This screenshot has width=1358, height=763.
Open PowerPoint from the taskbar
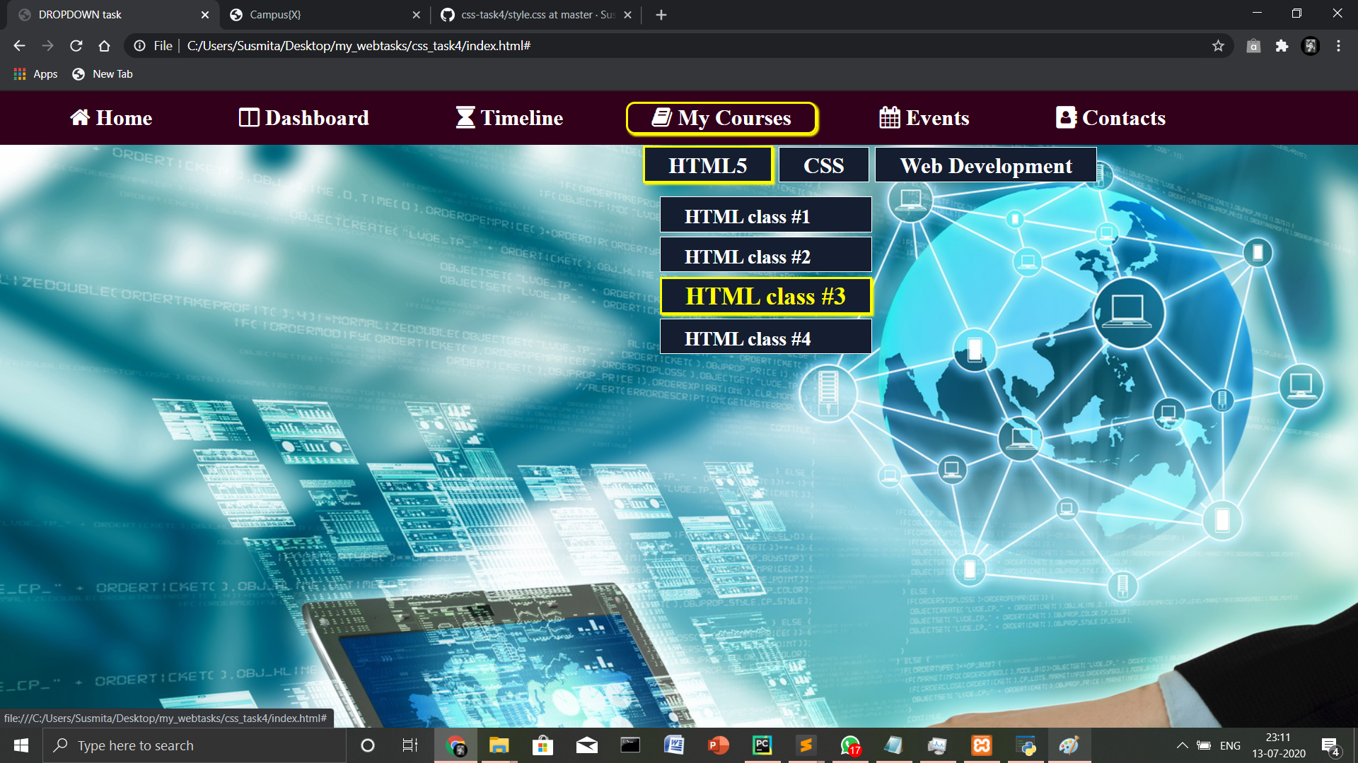tap(718, 745)
